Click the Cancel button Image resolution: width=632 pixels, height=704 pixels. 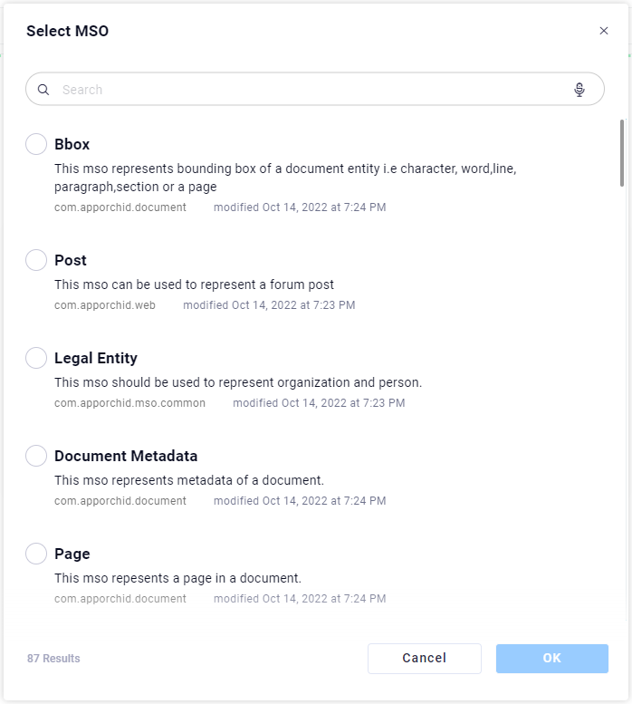(x=424, y=659)
